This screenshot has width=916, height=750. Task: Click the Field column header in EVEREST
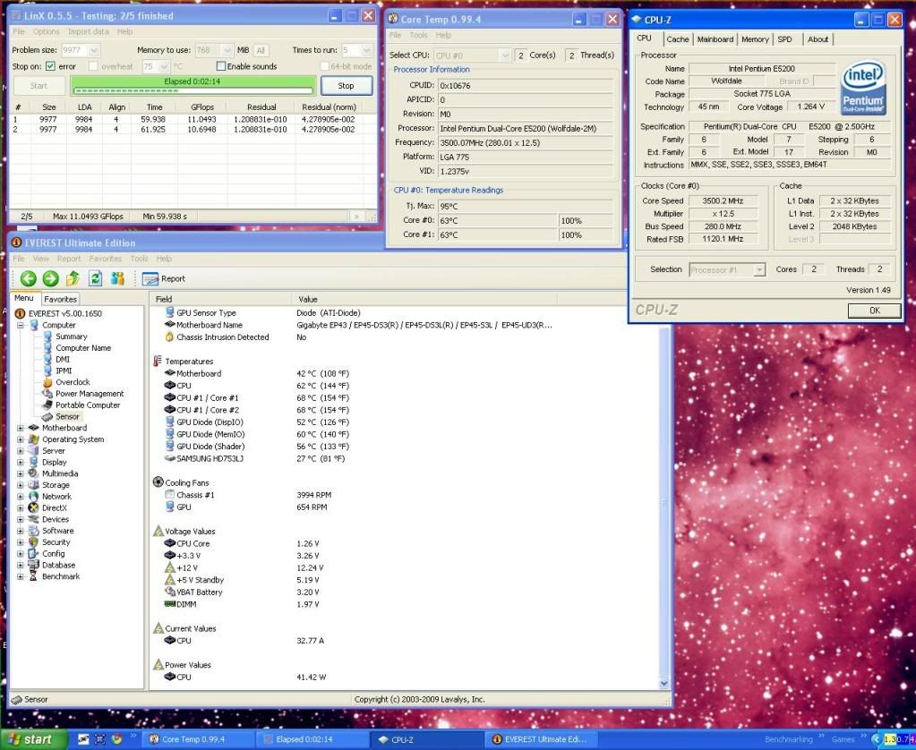[219, 299]
